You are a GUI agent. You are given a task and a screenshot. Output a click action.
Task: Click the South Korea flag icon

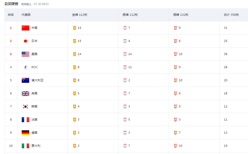(25, 107)
